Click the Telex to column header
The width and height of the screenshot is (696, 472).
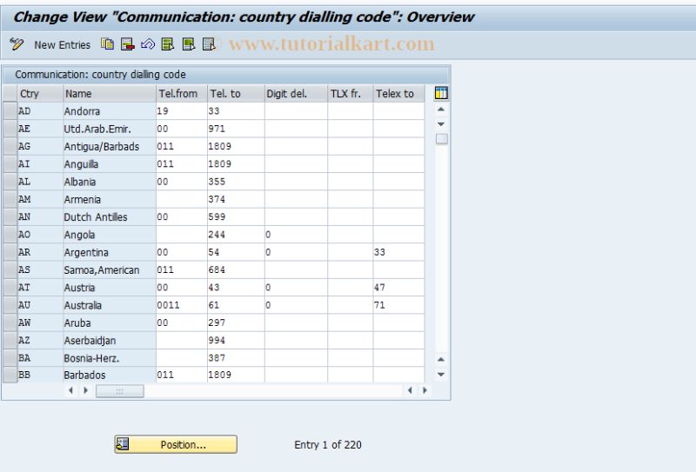point(398,94)
